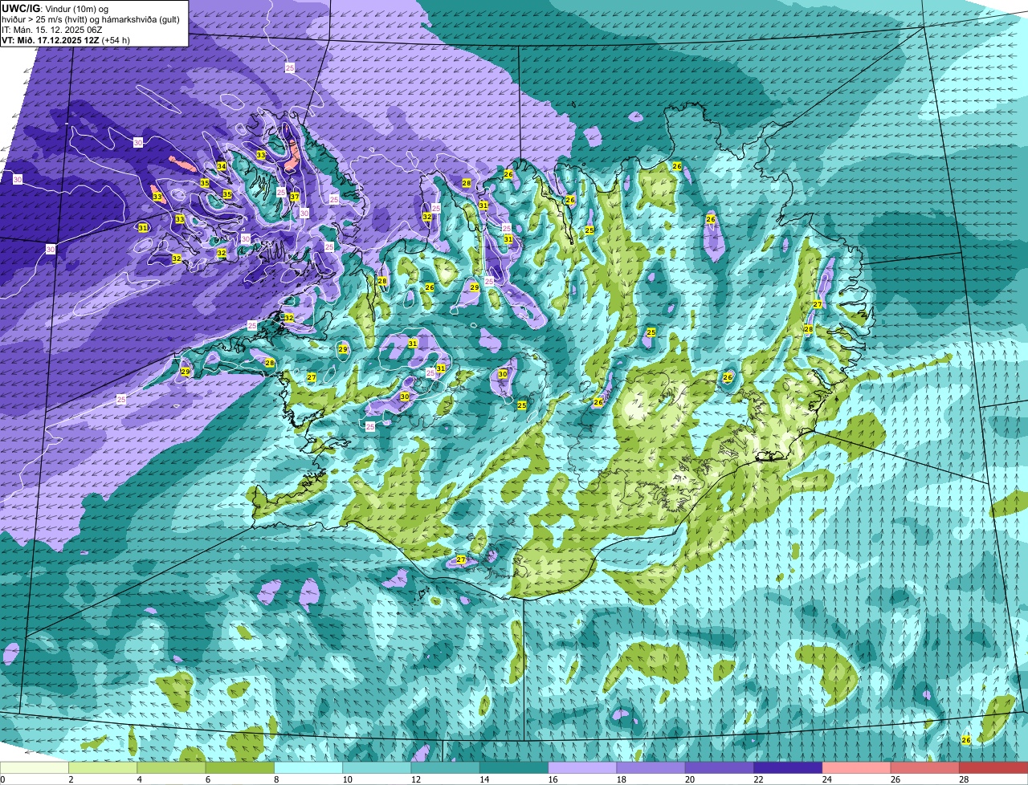Pick the 24–26 m/s light pink legend swatch
This screenshot has height=785, width=1028.
click(x=857, y=768)
